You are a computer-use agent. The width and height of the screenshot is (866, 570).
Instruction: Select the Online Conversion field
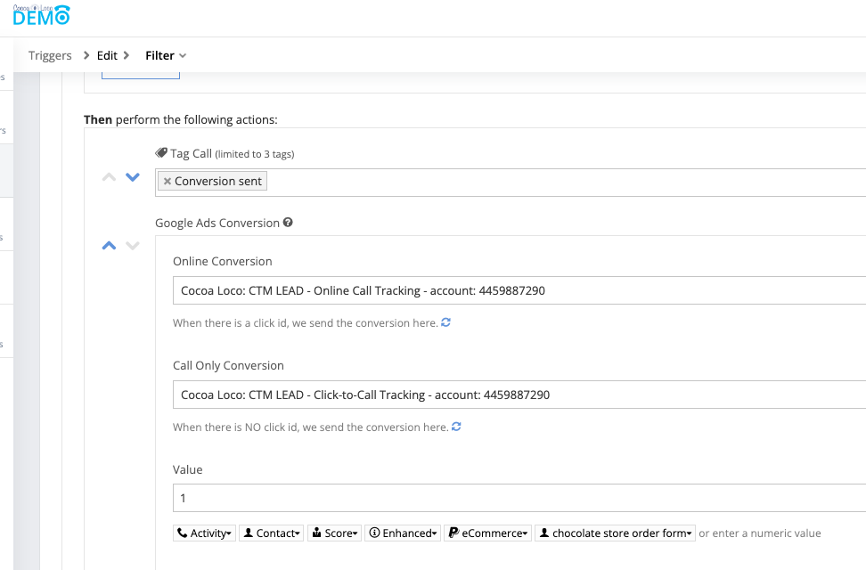[519, 291]
